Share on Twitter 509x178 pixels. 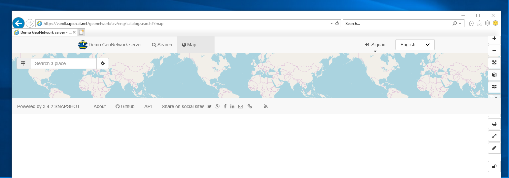tap(209, 106)
